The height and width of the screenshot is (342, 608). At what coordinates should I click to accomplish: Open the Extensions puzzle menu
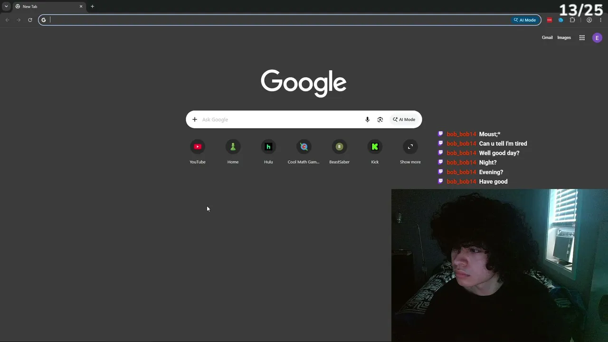tap(572, 20)
